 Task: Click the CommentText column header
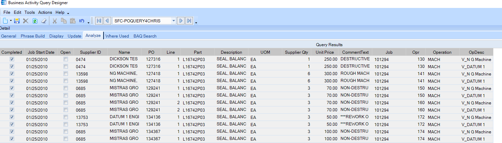(355, 52)
